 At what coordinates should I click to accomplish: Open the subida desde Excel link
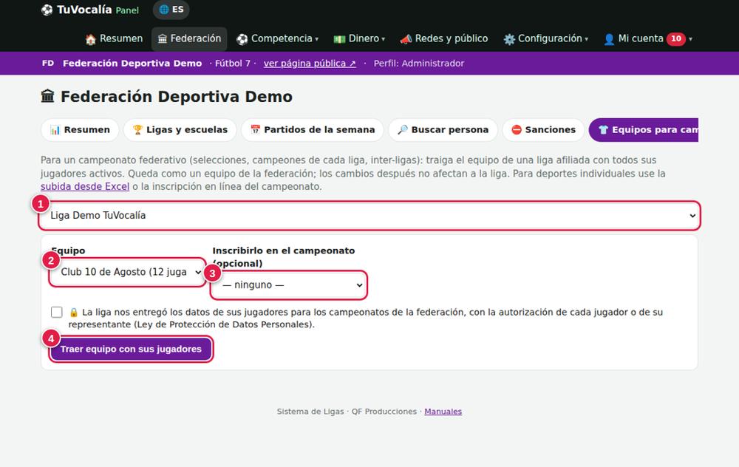pyautogui.click(x=85, y=187)
